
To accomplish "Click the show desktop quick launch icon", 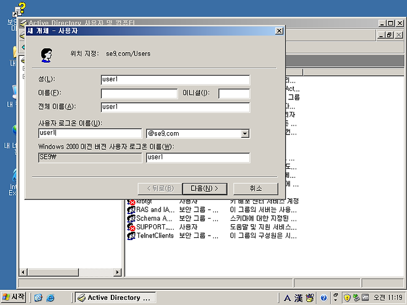I will [x=38, y=298].
